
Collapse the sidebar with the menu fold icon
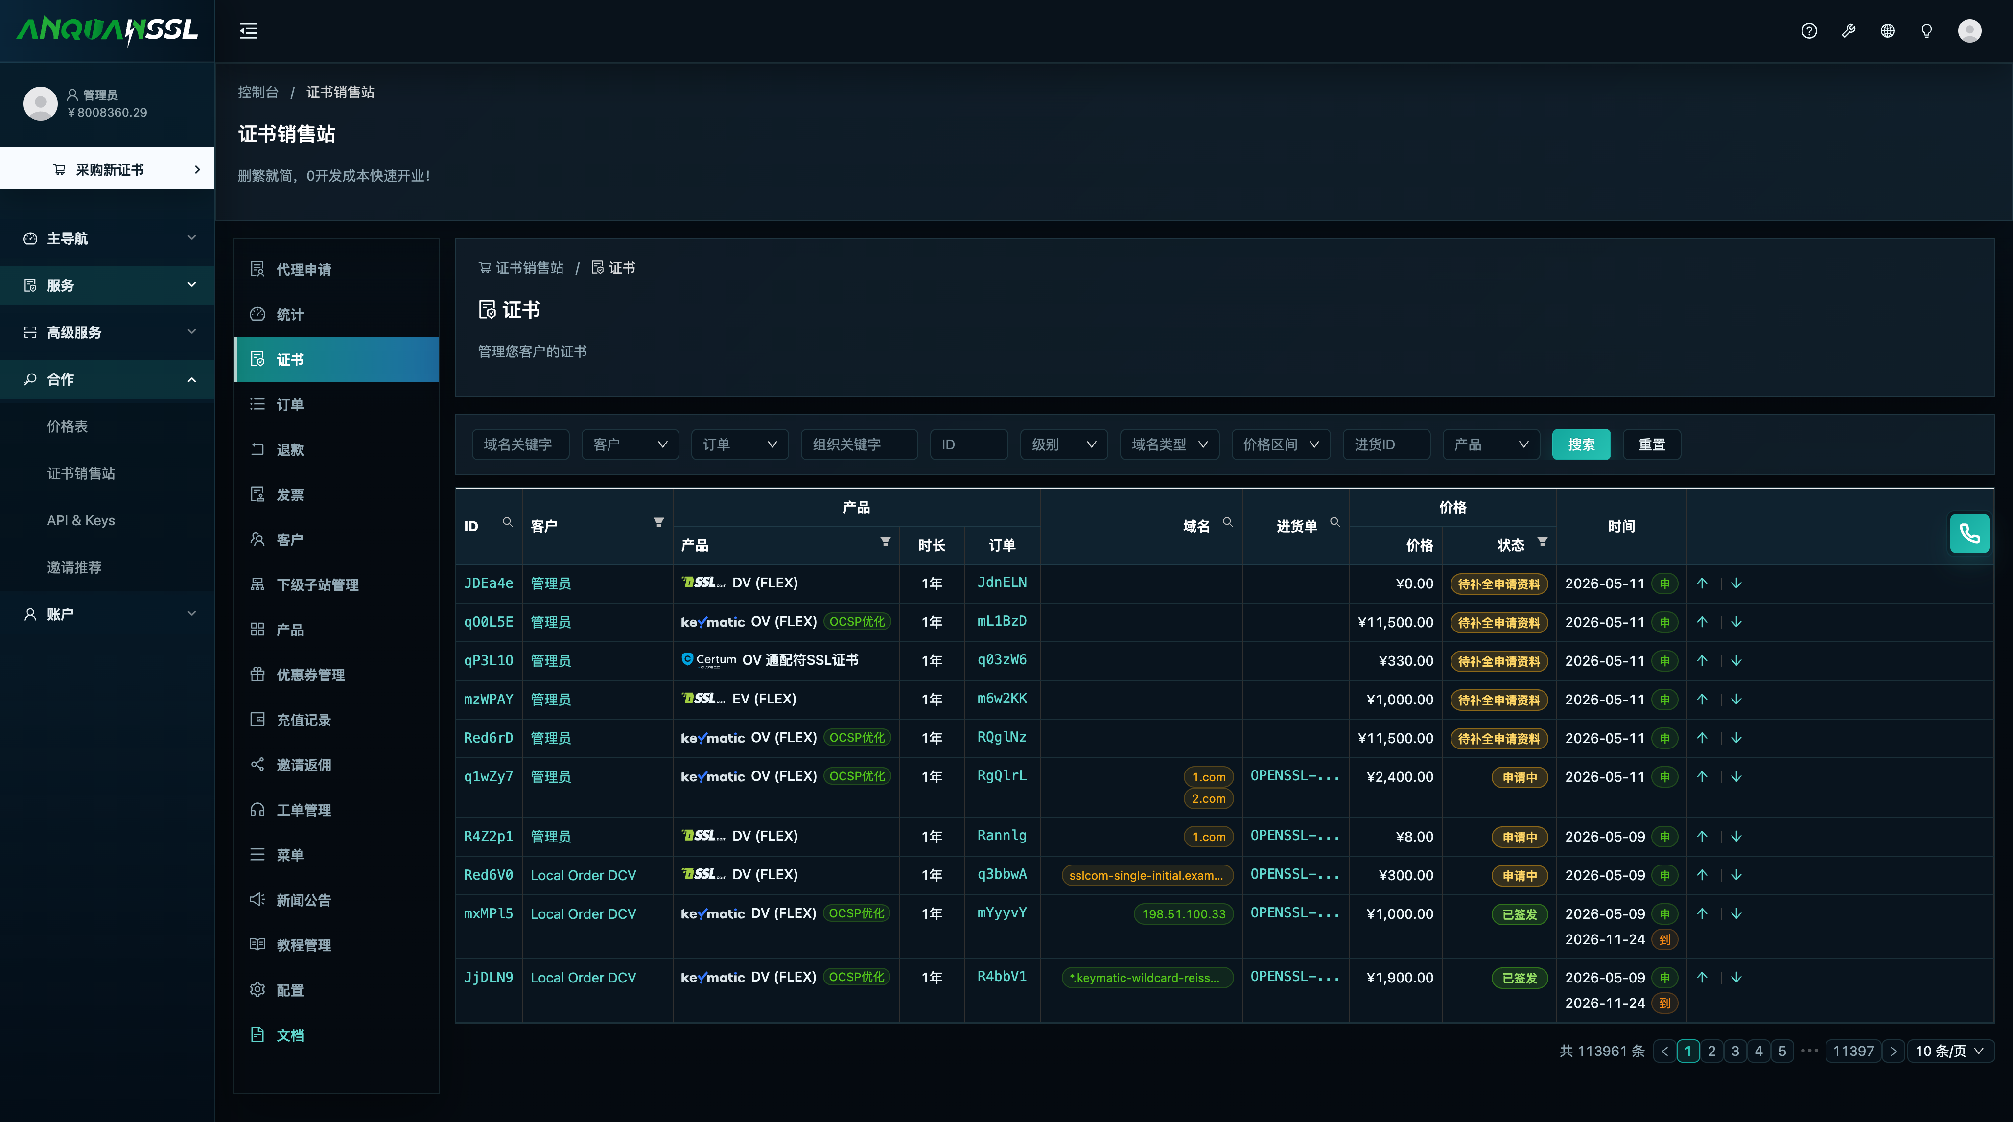[x=249, y=31]
